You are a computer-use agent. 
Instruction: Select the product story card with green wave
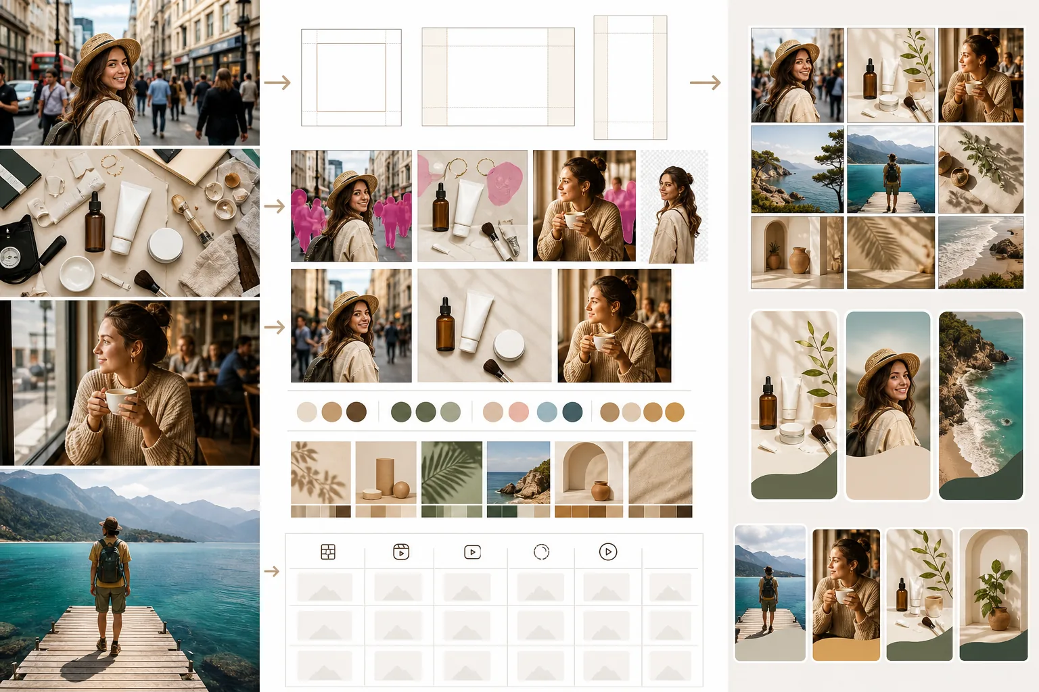point(794,405)
